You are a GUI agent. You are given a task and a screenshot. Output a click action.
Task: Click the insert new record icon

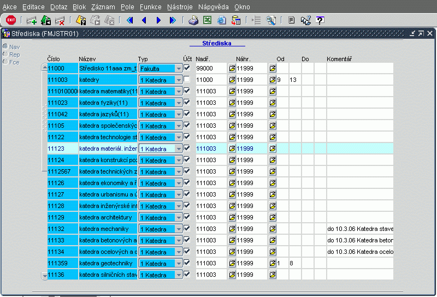(x=32, y=20)
